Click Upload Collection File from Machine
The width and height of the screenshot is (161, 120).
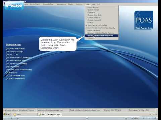(x=102, y=36)
